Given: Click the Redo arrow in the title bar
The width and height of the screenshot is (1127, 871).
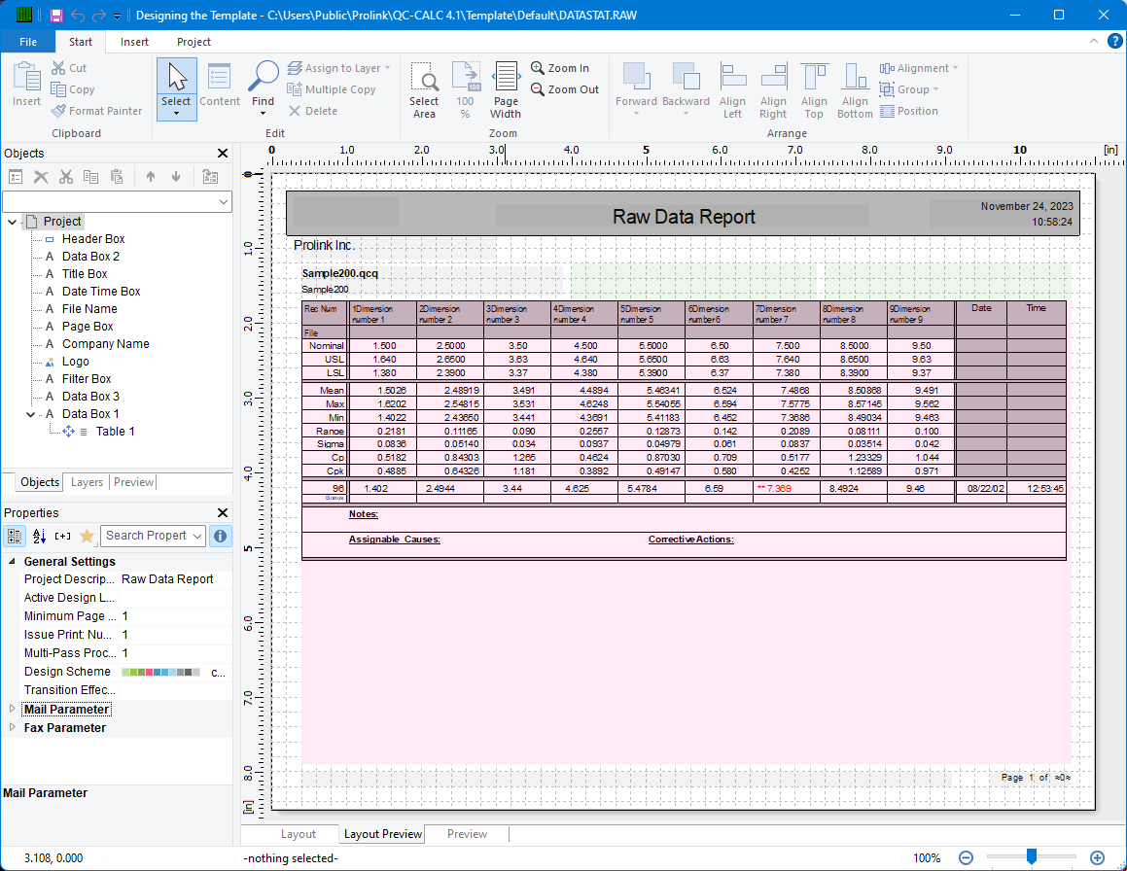Looking at the screenshot, I should (98, 16).
